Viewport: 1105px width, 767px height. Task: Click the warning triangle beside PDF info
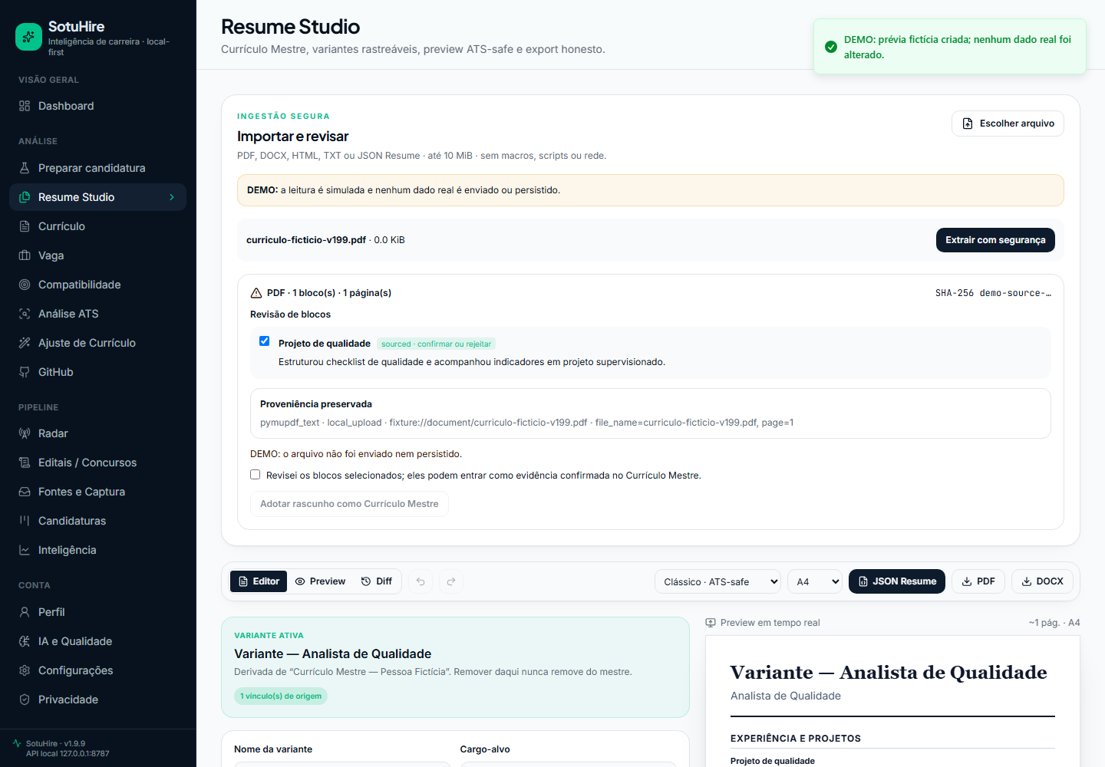pyautogui.click(x=256, y=293)
